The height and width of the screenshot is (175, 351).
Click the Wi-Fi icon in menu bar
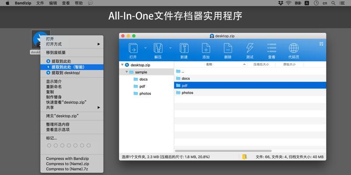[x=289, y=3]
